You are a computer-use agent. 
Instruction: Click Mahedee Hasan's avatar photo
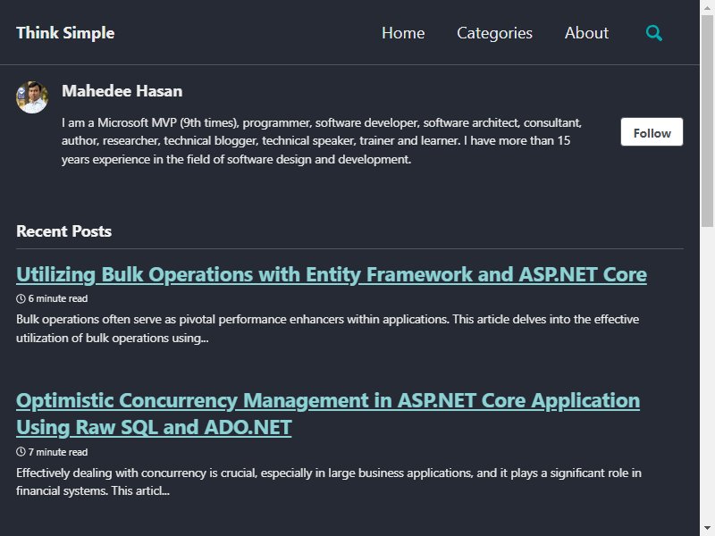tap(32, 97)
